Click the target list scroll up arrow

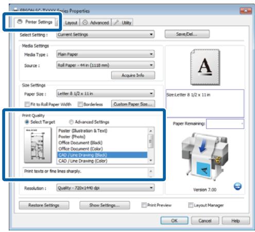(x=150, y=131)
